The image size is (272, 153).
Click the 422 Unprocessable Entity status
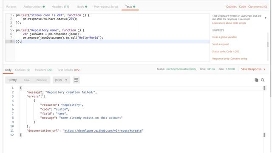pos(181,69)
